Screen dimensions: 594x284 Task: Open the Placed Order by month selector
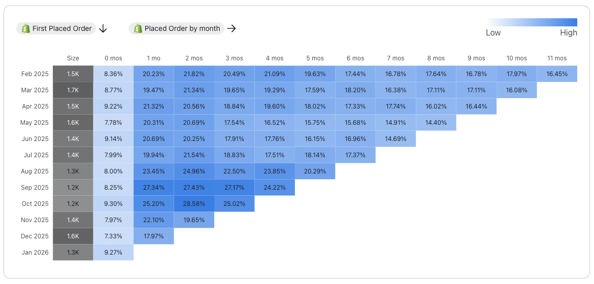click(x=182, y=29)
